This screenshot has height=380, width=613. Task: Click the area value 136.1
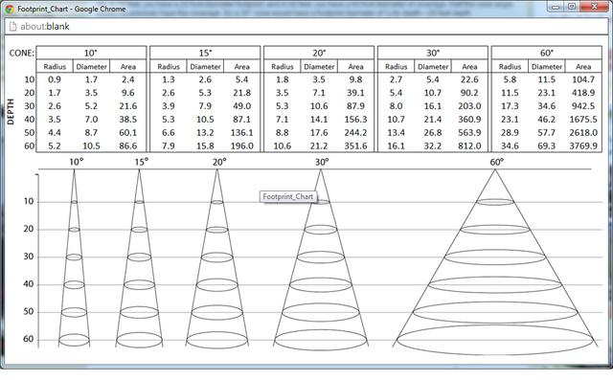(x=242, y=133)
